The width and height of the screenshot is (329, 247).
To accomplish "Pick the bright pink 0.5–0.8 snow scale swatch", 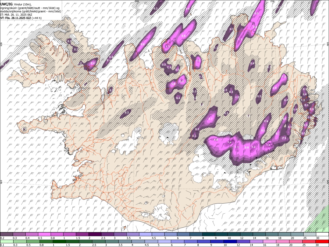I will [x=44, y=234].
